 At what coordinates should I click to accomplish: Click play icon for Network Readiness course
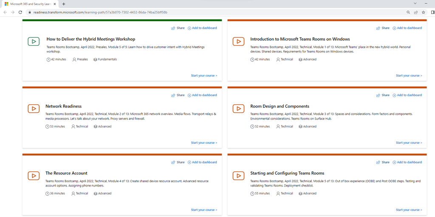pos(34,108)
